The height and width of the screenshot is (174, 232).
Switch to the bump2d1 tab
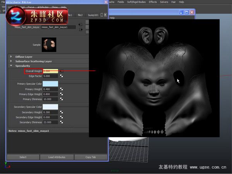click(x=93, y=15)
